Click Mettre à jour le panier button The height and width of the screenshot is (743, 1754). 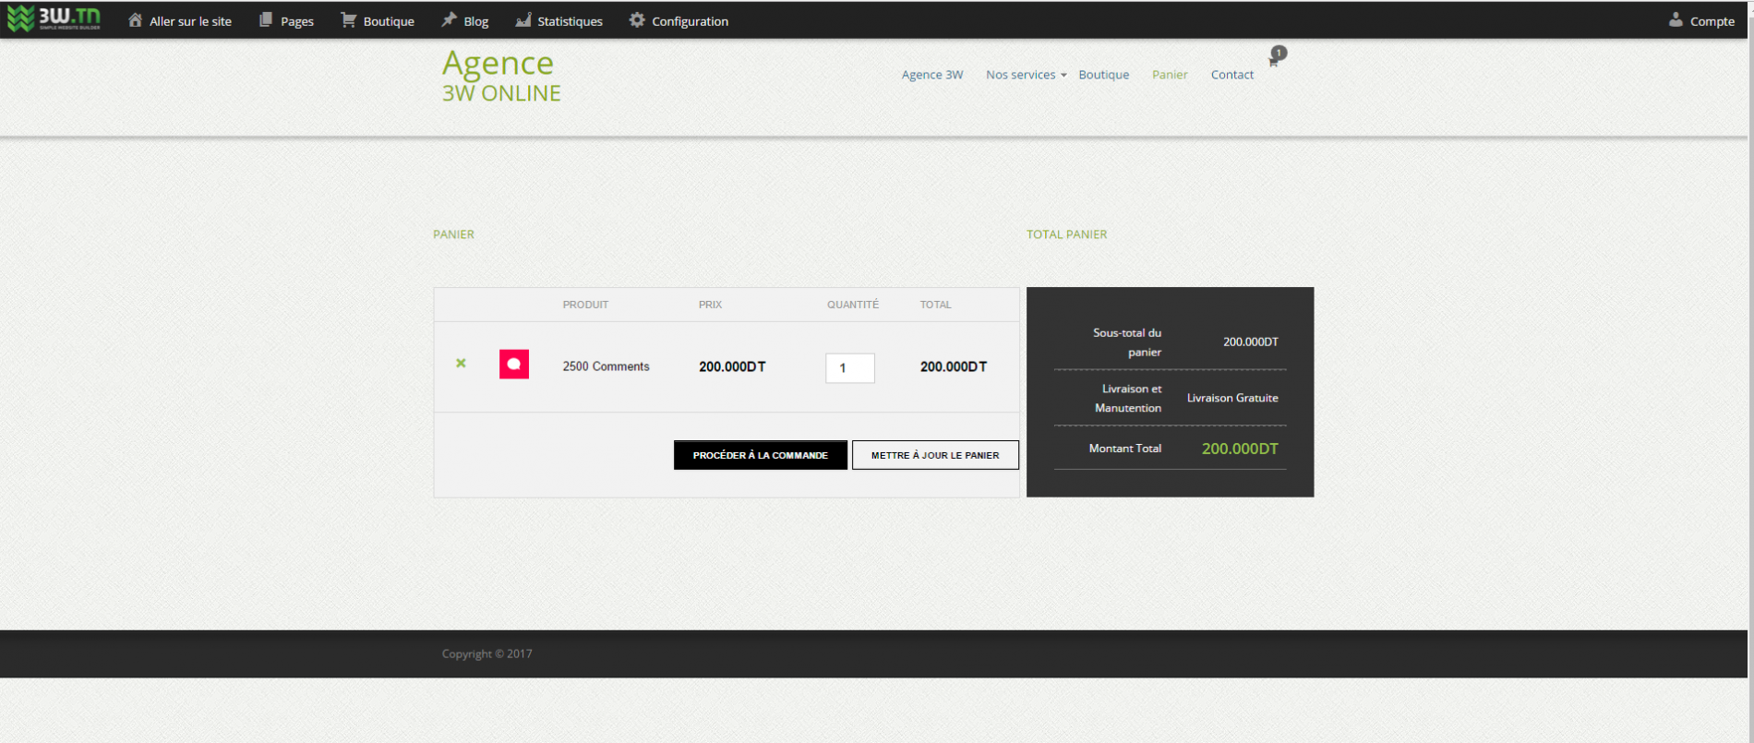click(935, 455)
